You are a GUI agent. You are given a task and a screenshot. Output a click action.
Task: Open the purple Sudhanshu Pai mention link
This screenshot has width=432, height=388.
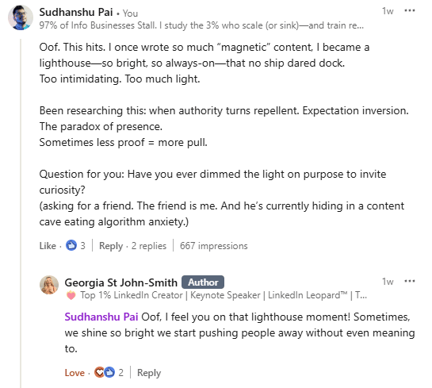pos(101,317)
